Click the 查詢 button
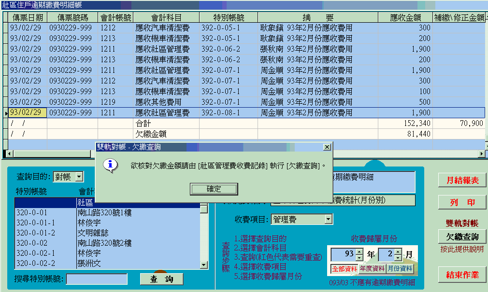488x292 pixels. pos(161,279)
